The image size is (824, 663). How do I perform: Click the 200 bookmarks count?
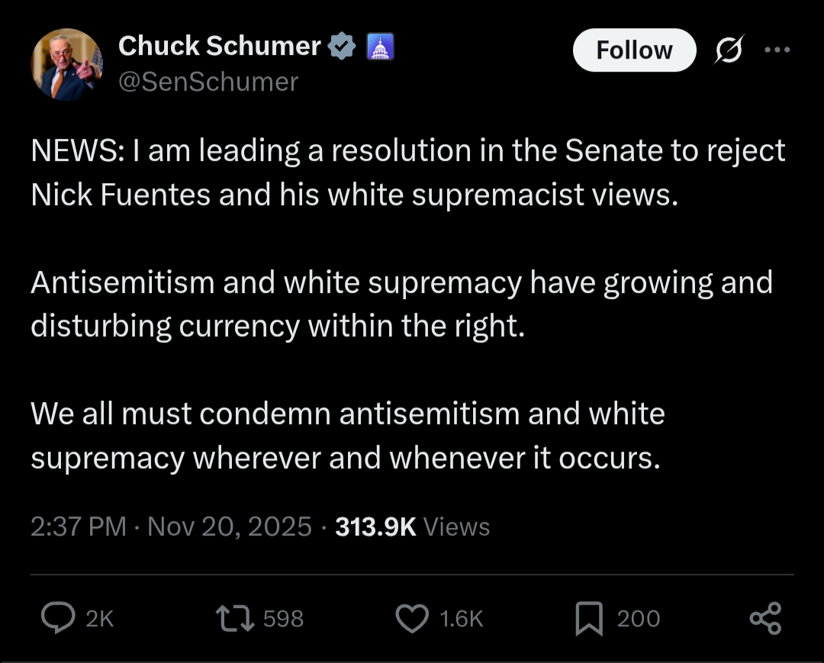click(639, 619)
